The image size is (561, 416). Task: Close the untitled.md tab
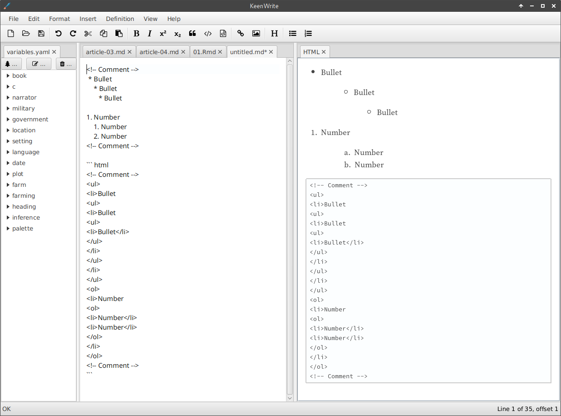[x=271, y=52]
